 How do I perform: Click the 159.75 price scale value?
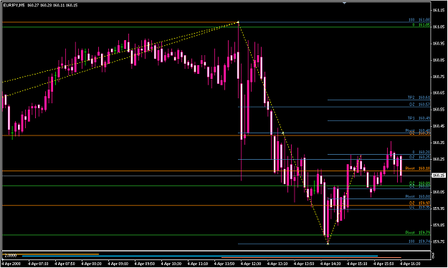(x=439, y=241)
